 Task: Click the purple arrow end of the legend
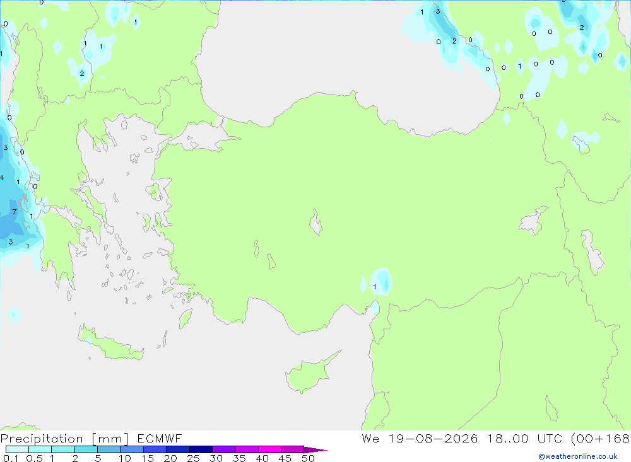click(315, 449)
